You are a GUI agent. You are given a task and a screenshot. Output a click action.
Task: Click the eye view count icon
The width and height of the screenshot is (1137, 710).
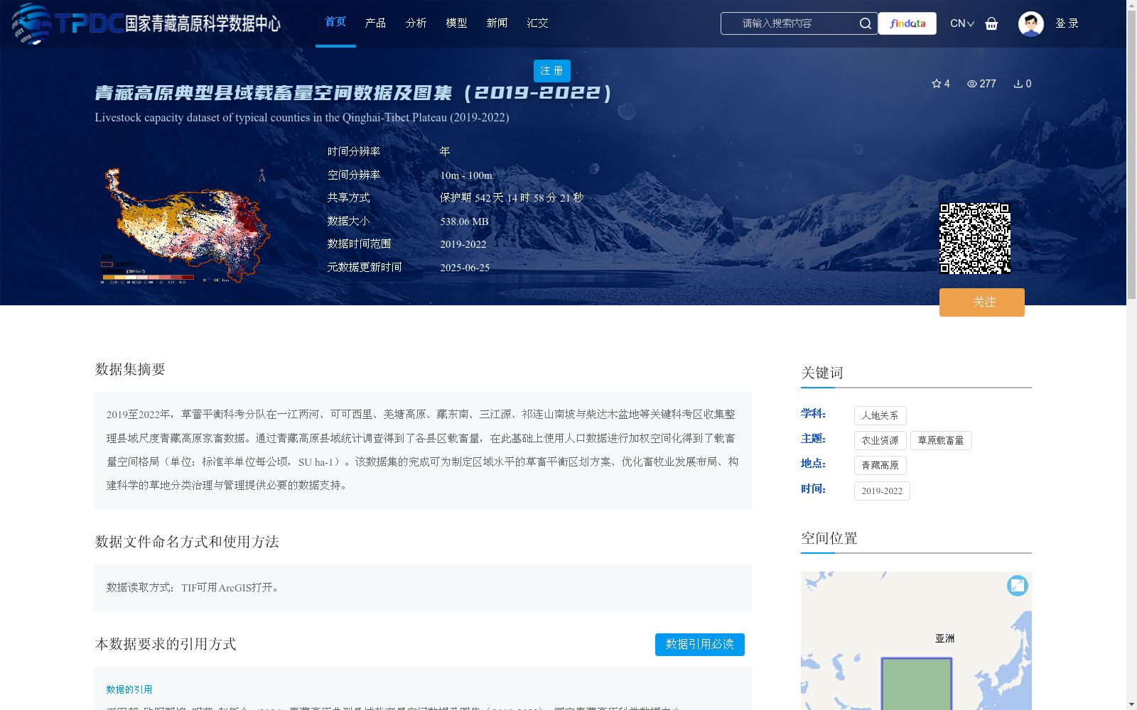coord(971,84)
